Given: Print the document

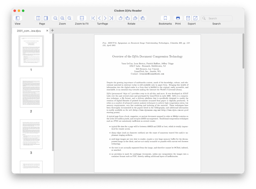Looking at the screenshot, I should point(178,18).
